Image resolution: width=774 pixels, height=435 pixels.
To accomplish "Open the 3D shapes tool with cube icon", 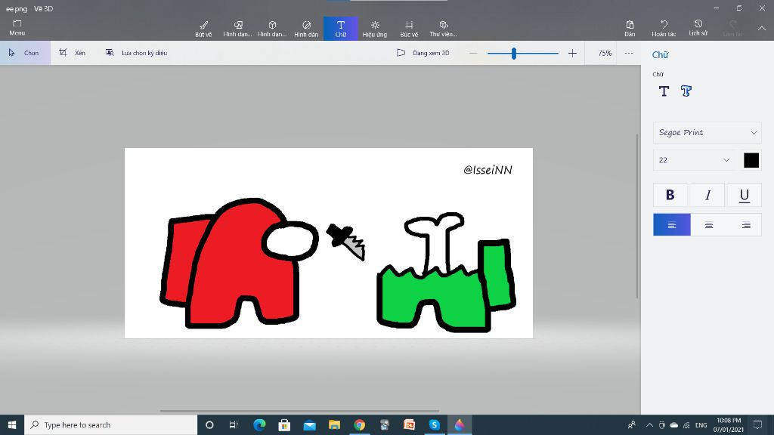I will point(272,29).
